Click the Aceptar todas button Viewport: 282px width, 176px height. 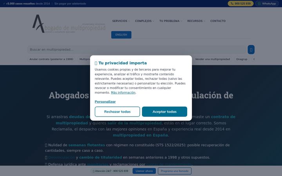pyautogui.click(x=164, y=111)
